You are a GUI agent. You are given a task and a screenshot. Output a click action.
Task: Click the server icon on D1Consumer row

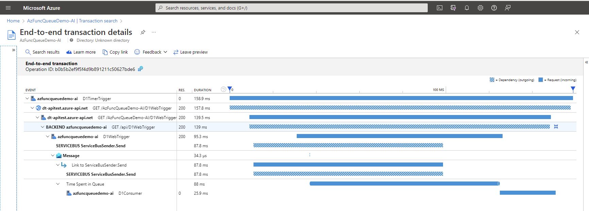[69, 193]
